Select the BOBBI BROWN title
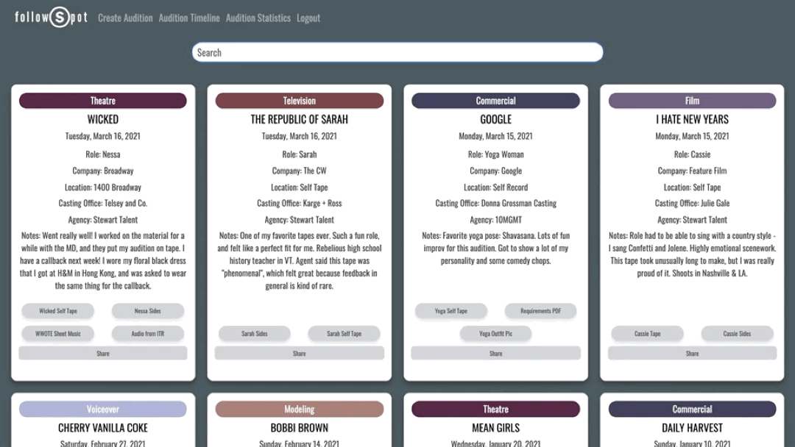795x447 pixels. pos(299,428)
